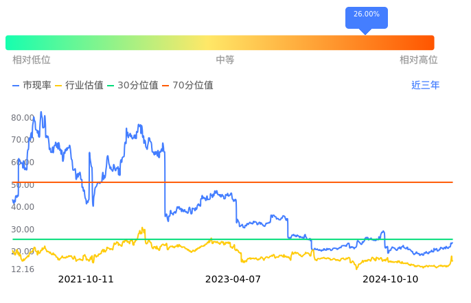
Task: Click the 相对低位 scale label
Action: point(32,60)
